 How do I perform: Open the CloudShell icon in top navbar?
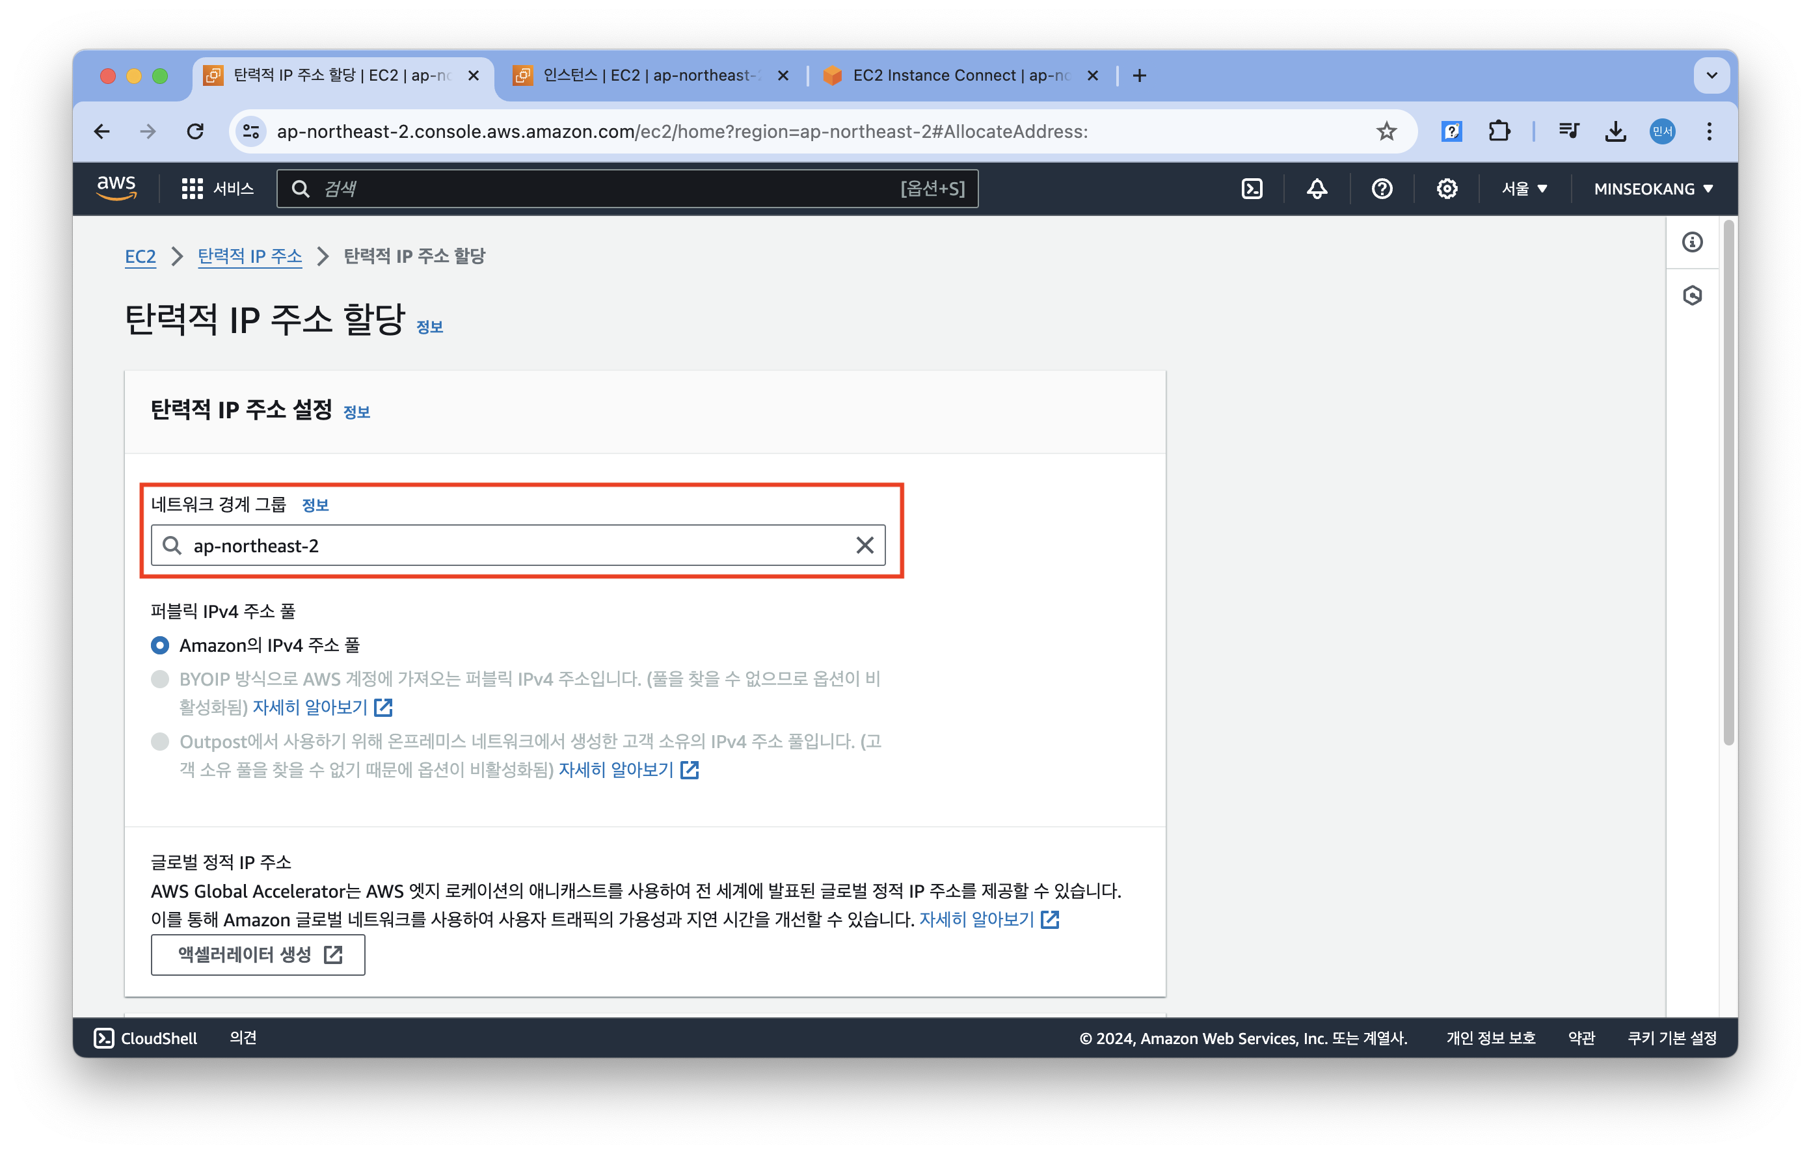pos(1252,189)
